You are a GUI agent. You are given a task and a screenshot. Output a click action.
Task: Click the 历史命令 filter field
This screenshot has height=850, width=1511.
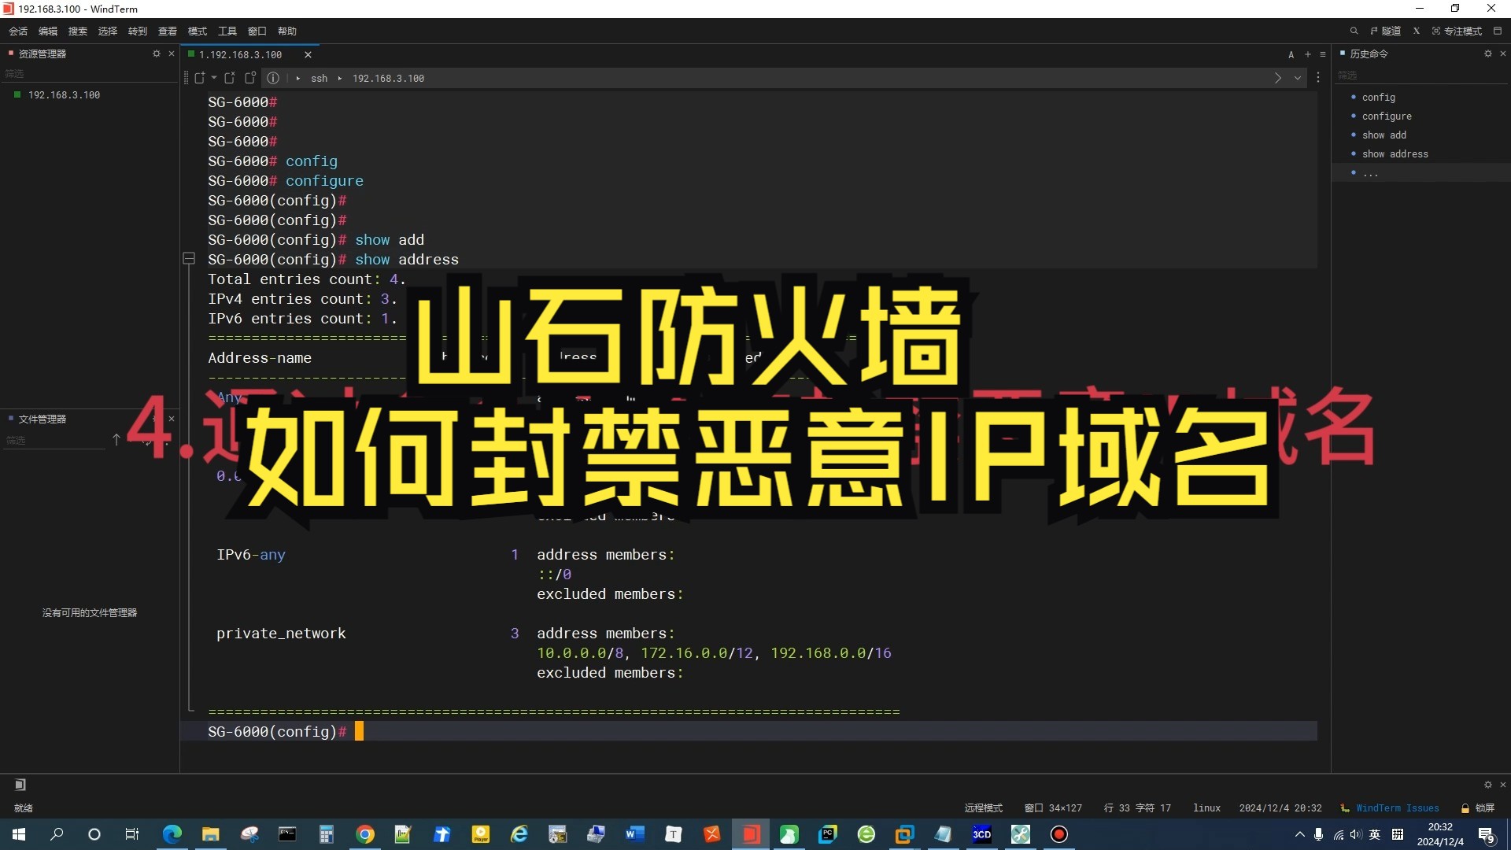[x=1420, y=76]
